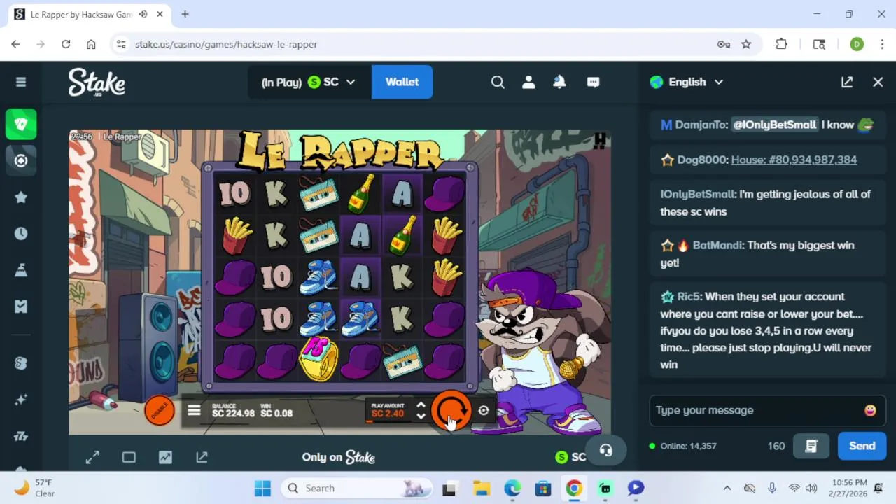Open the chat rules document icon
This screenshot has width=896, height=504.
811,446
